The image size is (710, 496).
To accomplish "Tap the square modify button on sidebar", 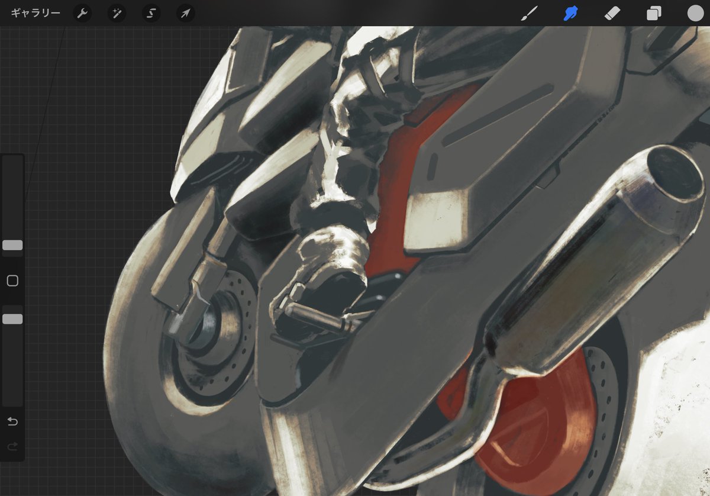I will 12,281.
